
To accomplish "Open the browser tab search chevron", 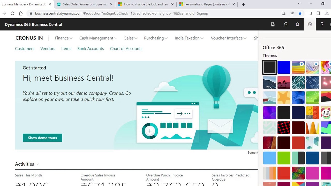I will (299, 4).
